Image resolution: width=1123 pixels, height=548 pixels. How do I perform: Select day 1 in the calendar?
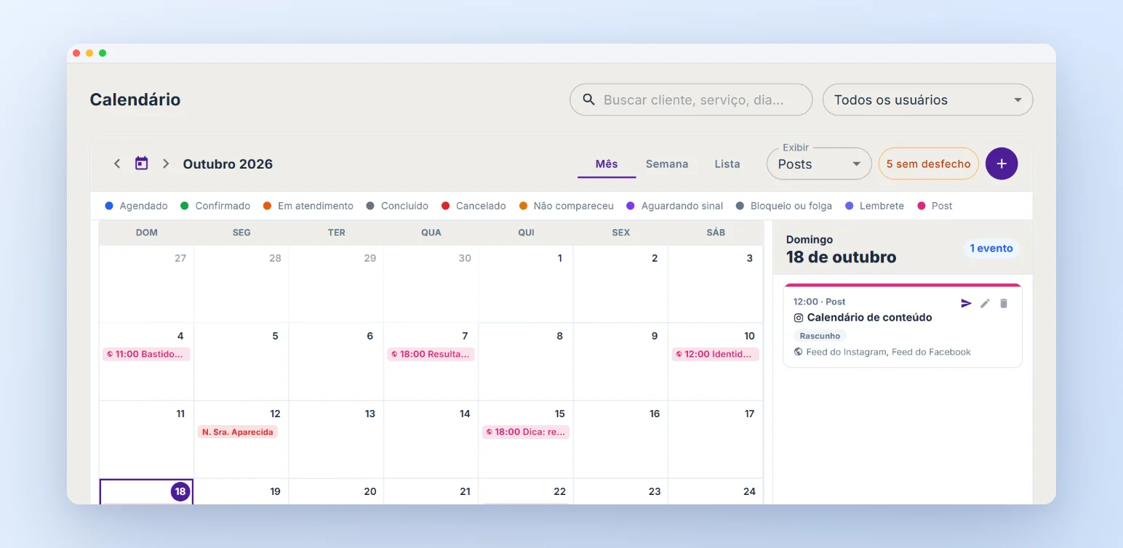click(x=526, y=284)
